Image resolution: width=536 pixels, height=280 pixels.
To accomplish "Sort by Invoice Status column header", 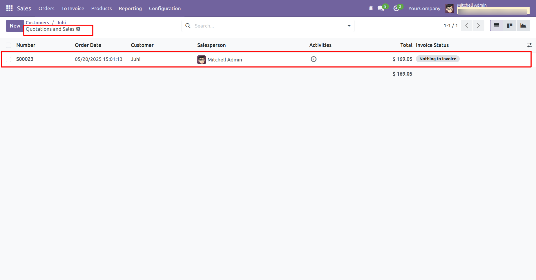I will tap(432, 45).
